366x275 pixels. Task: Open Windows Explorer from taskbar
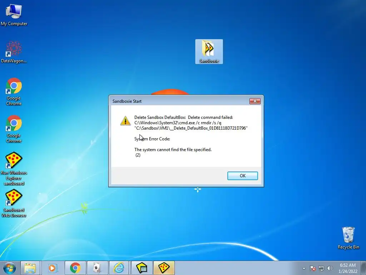coord(30,268)
